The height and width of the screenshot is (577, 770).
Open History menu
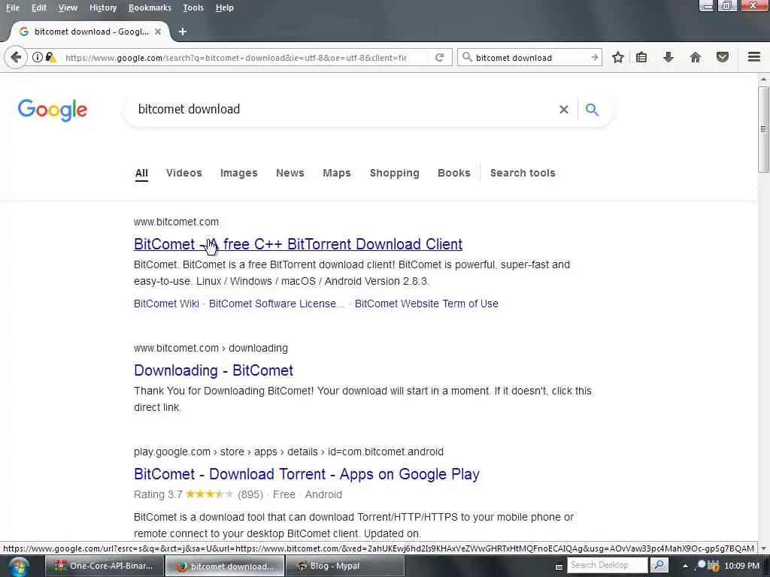[103, 8]
